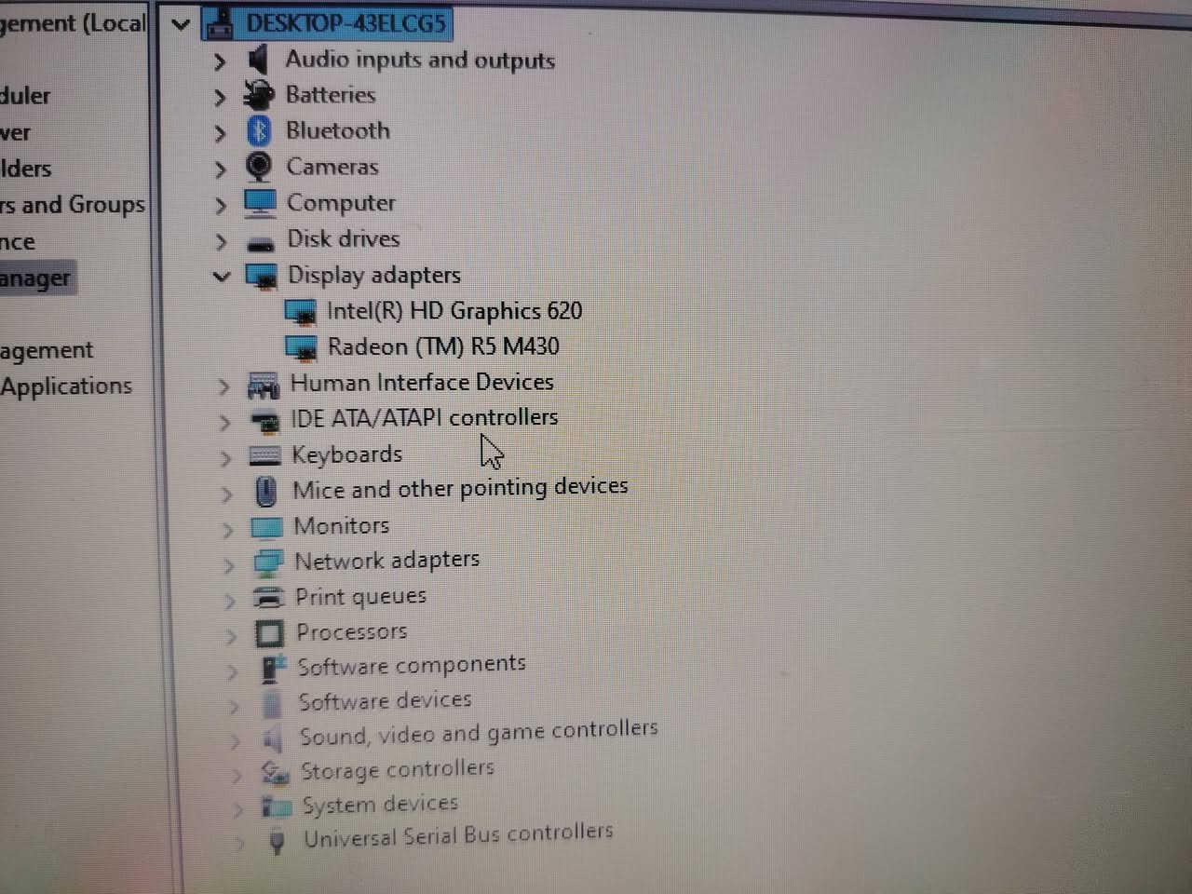The image size is (1192, 894).
Task: Expand the Human Interface Devices node
Action: [x=223, y=386]
